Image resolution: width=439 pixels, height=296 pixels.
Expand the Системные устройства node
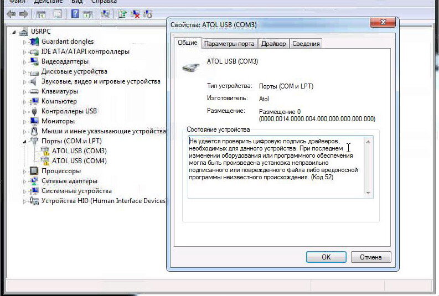[24, 191]
